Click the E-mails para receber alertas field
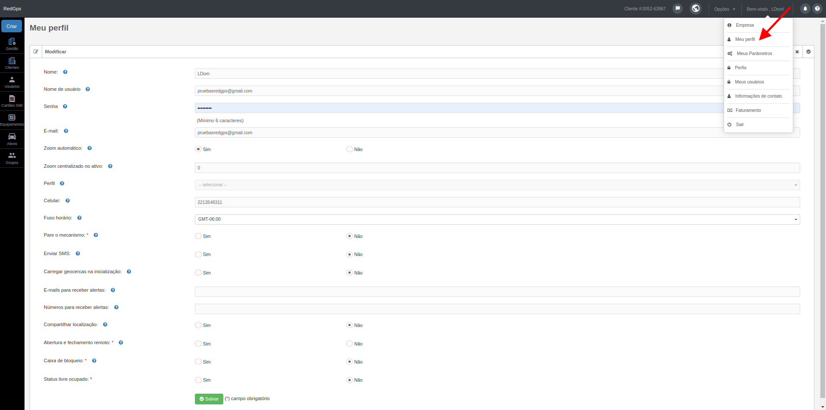The image size is (826, 410). point(497,292)
